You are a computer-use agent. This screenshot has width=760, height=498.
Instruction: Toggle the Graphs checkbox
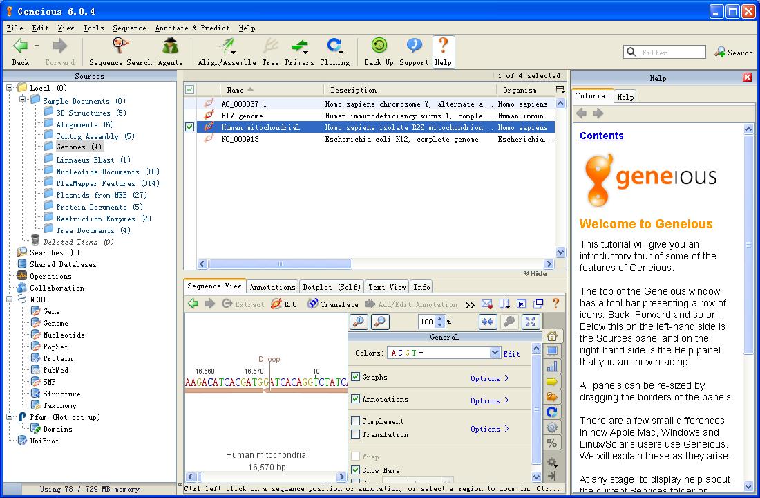(355, 377)
